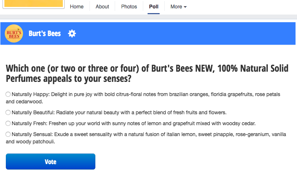Click the poll question heading
297x171 pixels.
pos(147,73)
